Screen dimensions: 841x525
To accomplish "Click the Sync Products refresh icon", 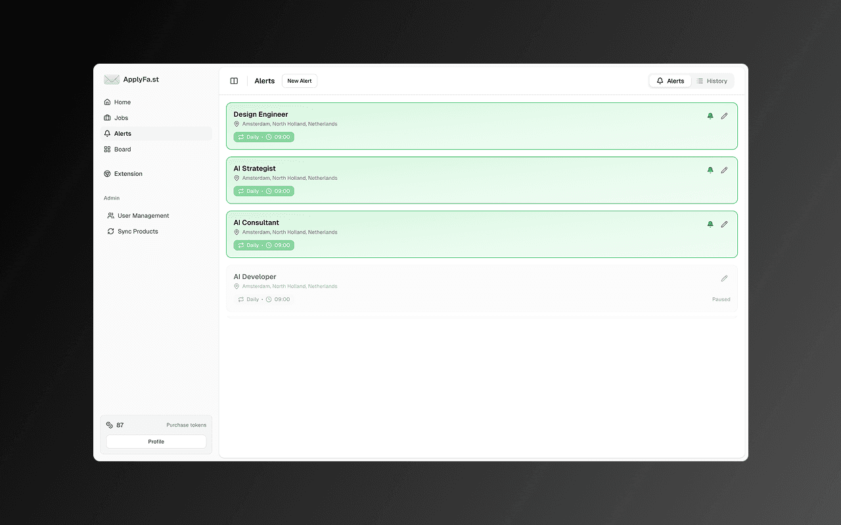I will (x=110, y=231).
